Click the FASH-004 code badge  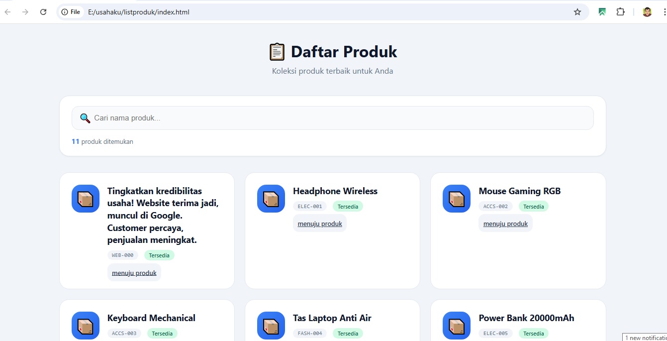point(310,333)
